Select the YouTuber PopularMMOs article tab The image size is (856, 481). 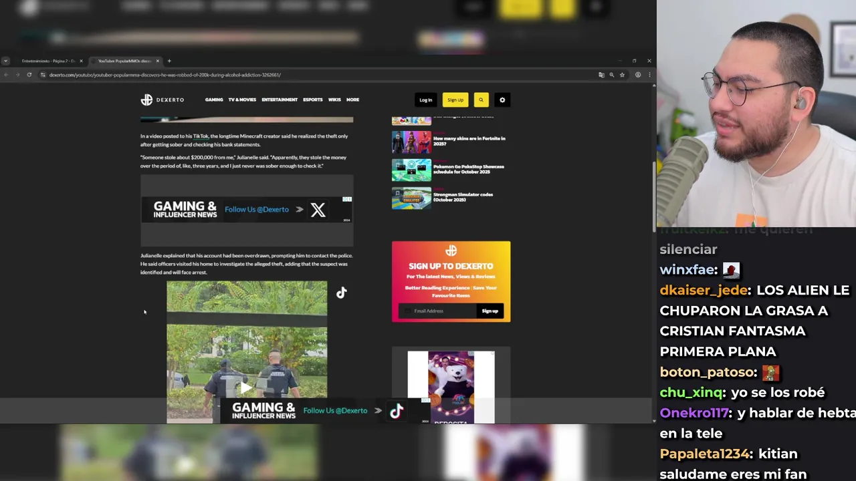124,61
